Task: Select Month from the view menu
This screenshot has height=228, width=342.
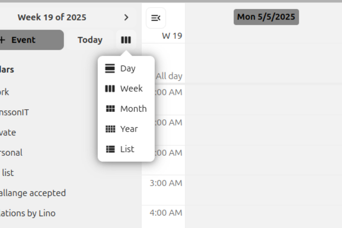Action: (133, 109)
